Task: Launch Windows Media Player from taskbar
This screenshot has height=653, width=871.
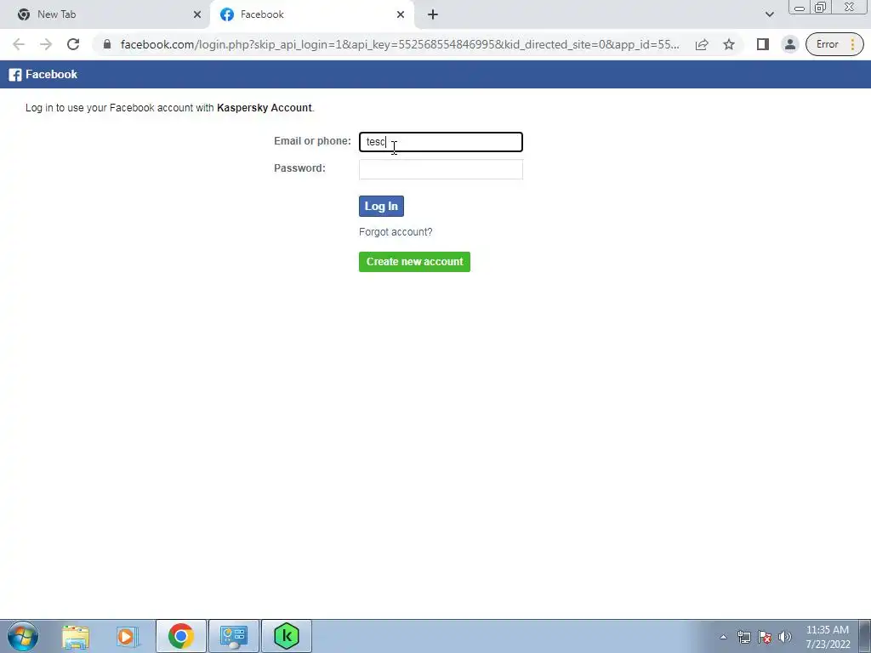Action: pyautogui.click(x=128, y=636)
